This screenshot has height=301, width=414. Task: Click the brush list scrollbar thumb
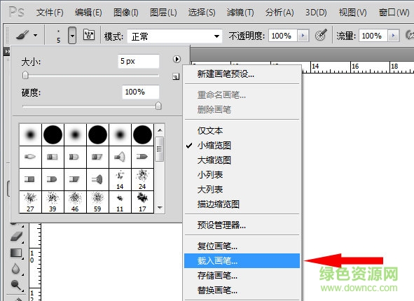(x=160, y=149)
